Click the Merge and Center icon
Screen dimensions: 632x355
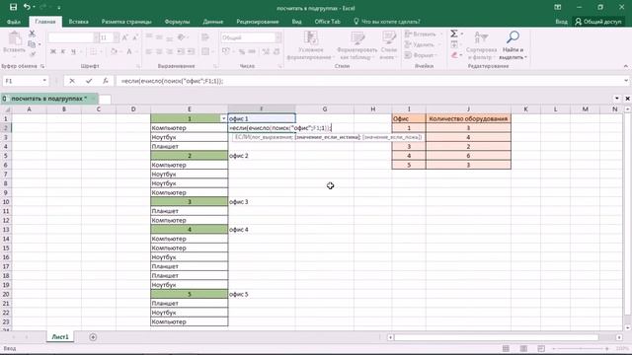pos(205,51)
